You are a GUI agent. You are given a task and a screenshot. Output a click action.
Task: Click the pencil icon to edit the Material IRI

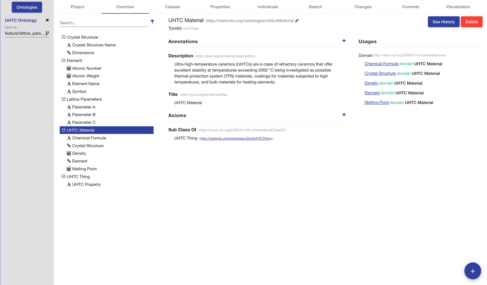point(297,20)
